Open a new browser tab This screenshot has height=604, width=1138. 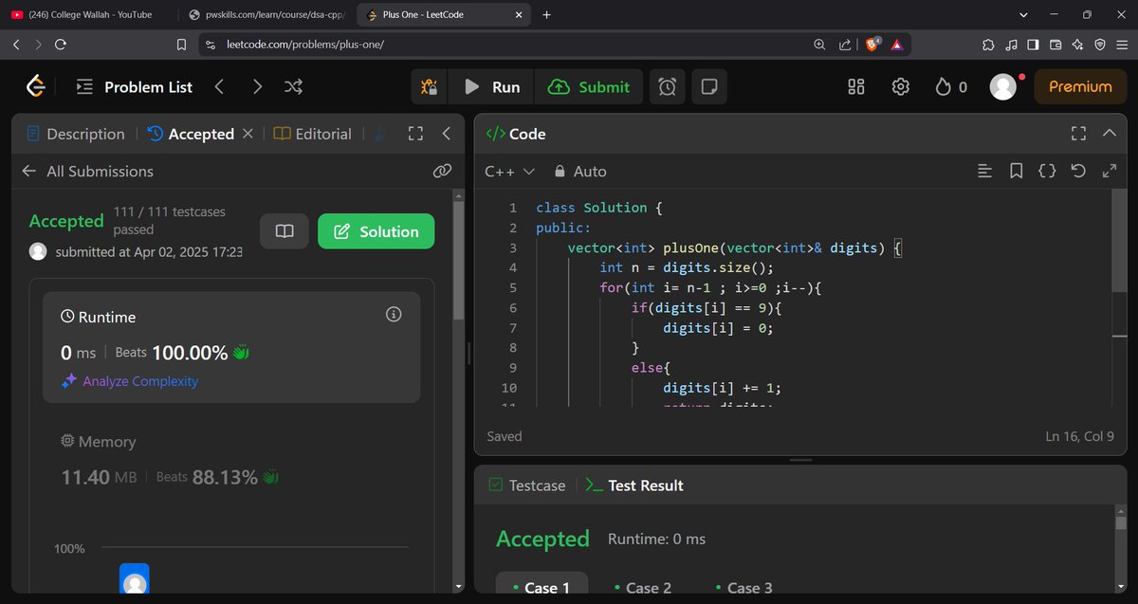(x=546, y=14)
